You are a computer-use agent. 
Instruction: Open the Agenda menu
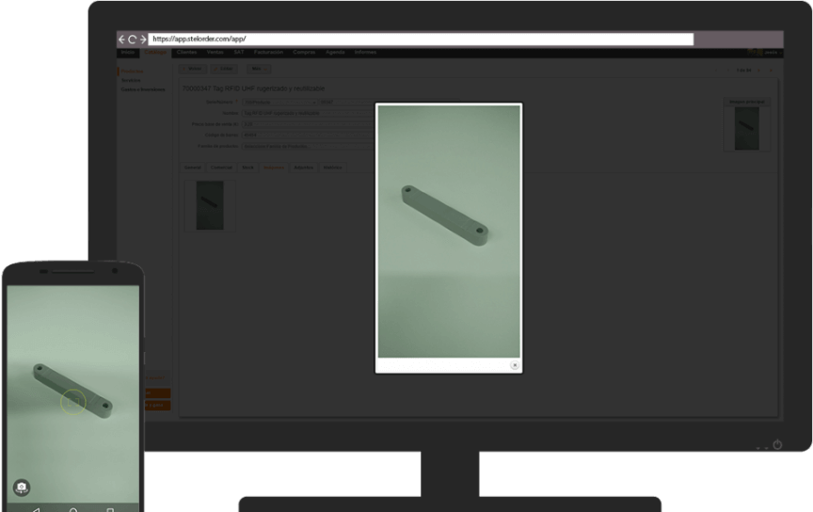click(335, 53)
